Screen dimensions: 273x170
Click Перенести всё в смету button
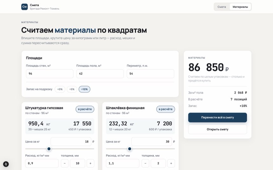pyautogui.click(x=217, y=117)
